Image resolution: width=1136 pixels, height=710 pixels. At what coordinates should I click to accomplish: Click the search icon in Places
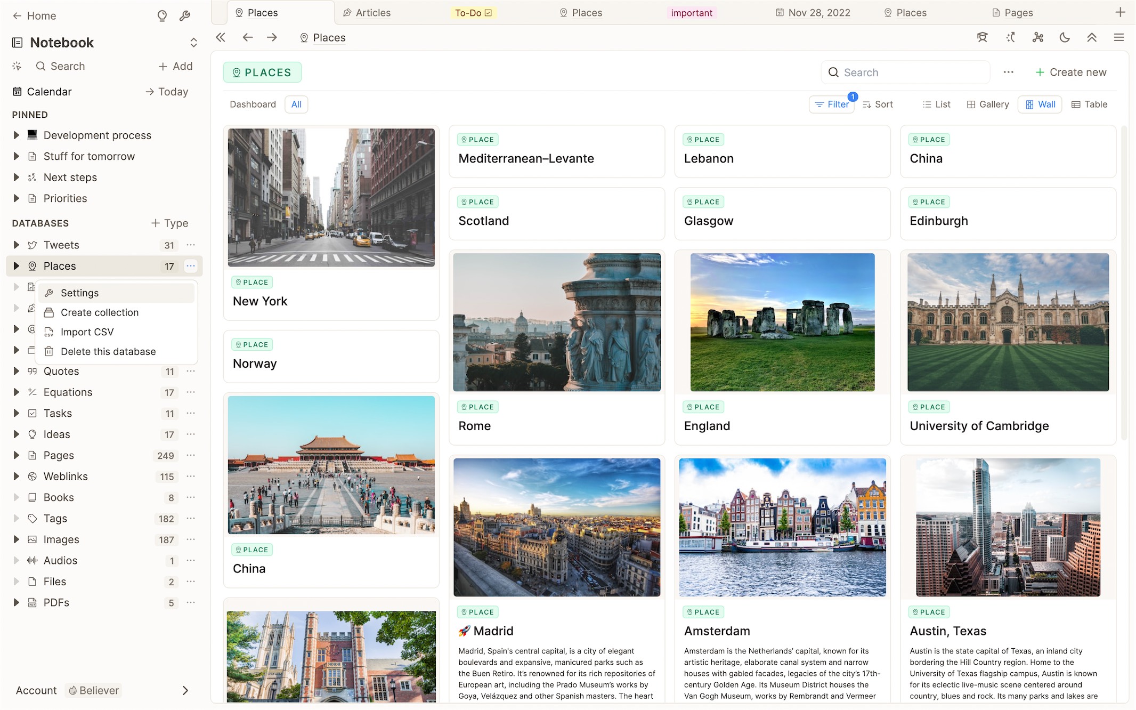coord(833,73)
